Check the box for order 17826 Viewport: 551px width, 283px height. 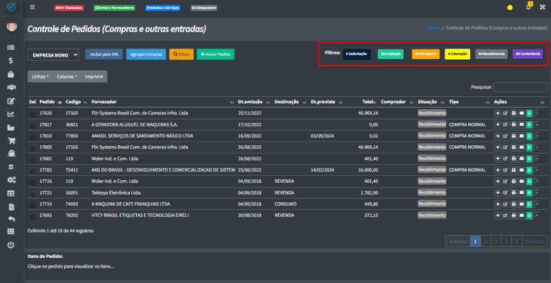click(33, 114)
